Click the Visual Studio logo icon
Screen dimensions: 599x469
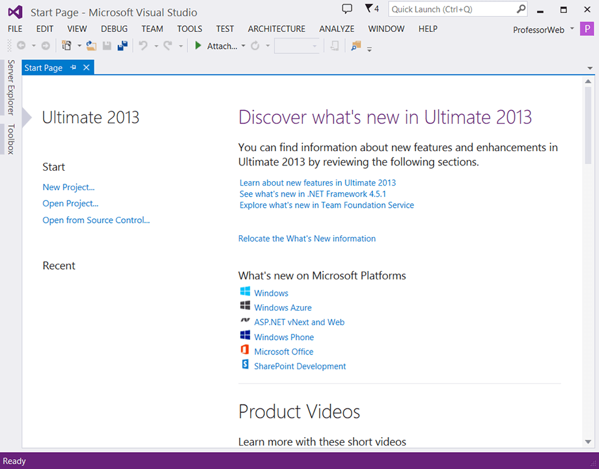coord(15,12)
